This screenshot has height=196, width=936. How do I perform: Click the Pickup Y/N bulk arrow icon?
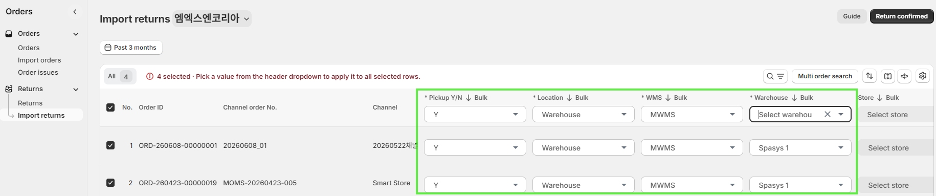point(469,98)
